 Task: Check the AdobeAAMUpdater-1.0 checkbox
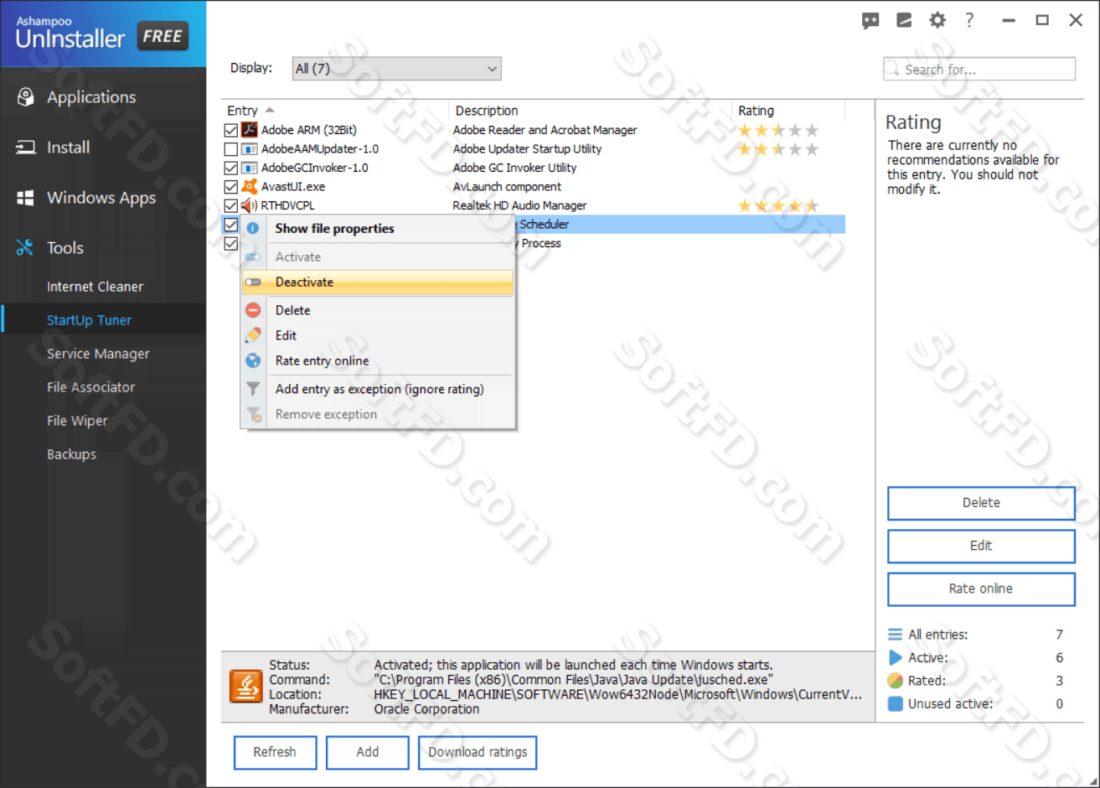click(230, 149)
